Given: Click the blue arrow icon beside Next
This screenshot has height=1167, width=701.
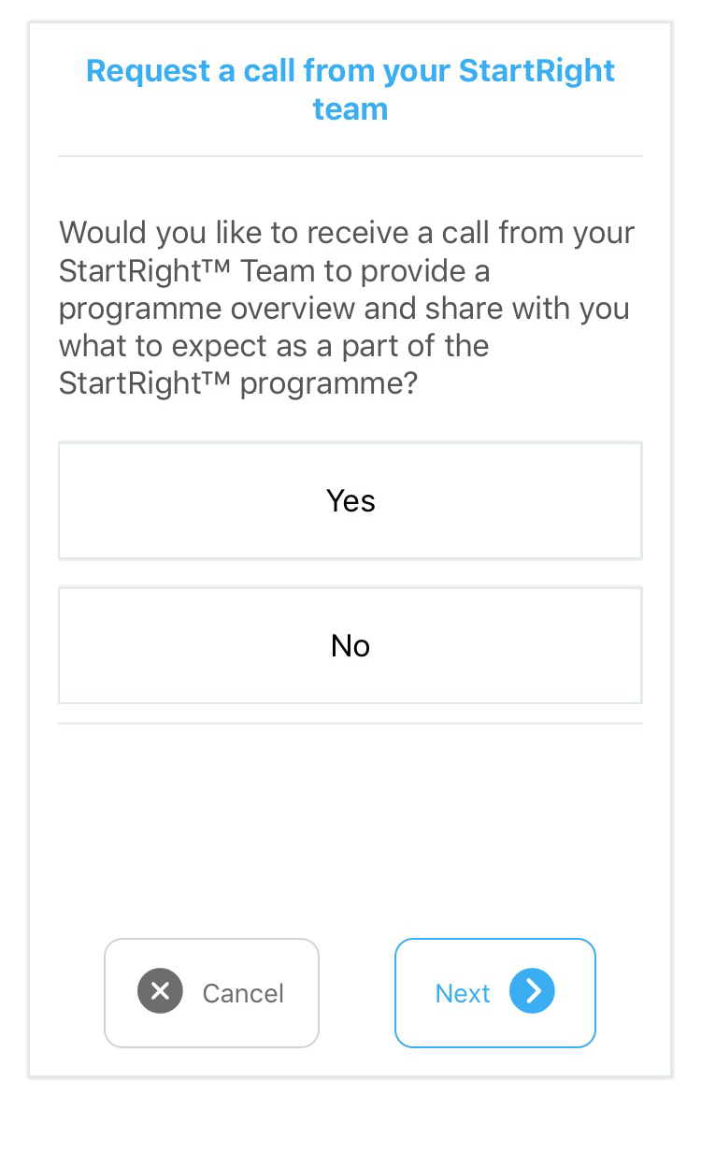Looking at the screenshot, I should point(532,991).
